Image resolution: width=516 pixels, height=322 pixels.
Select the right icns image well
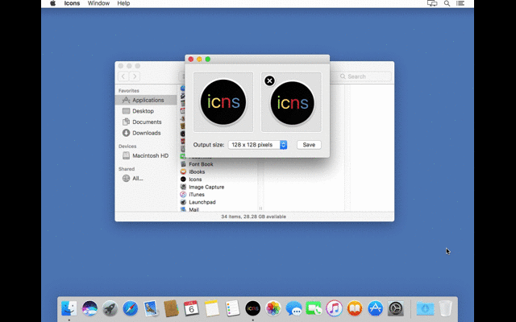[x=291, y=102]
